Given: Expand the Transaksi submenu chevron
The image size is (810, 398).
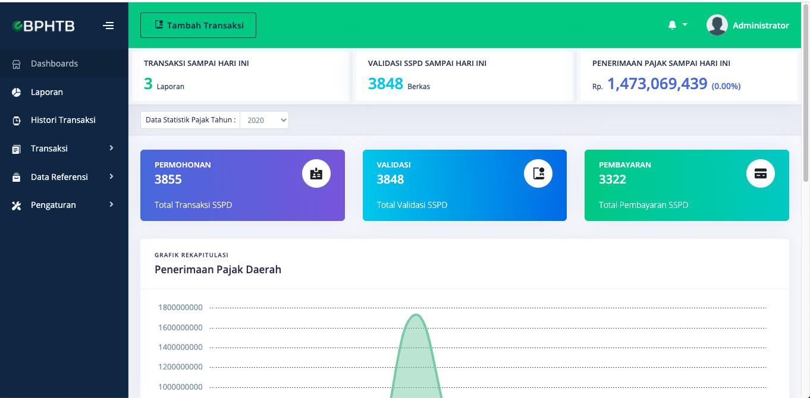Looking at the screenshot, I should tap(111, 148).
